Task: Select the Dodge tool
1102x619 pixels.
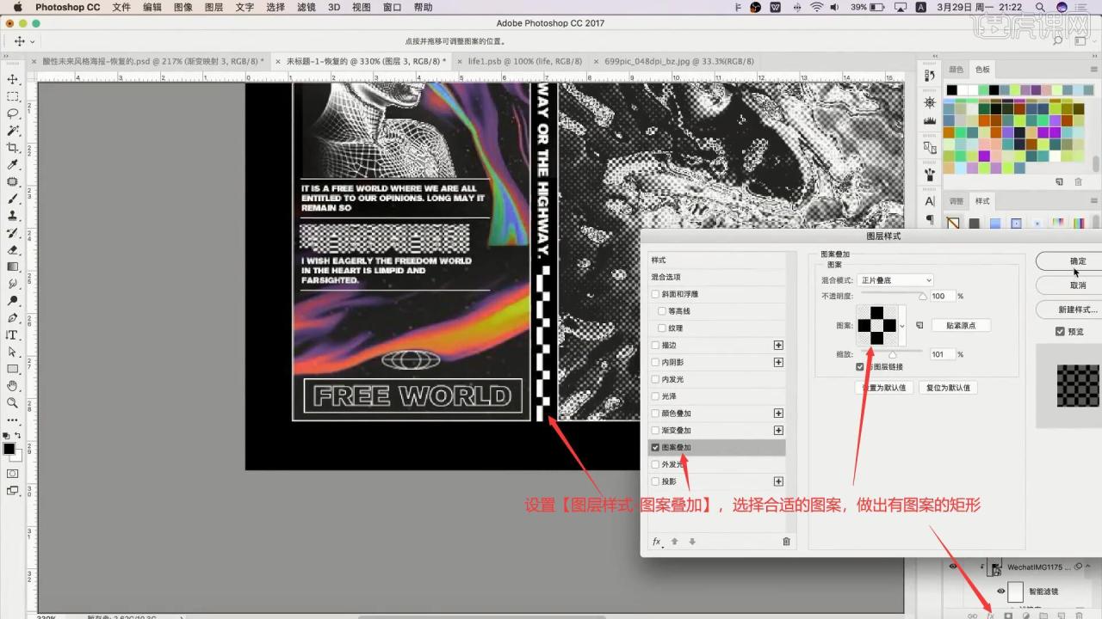Action: pyautogui.click(x=13, y=301)
